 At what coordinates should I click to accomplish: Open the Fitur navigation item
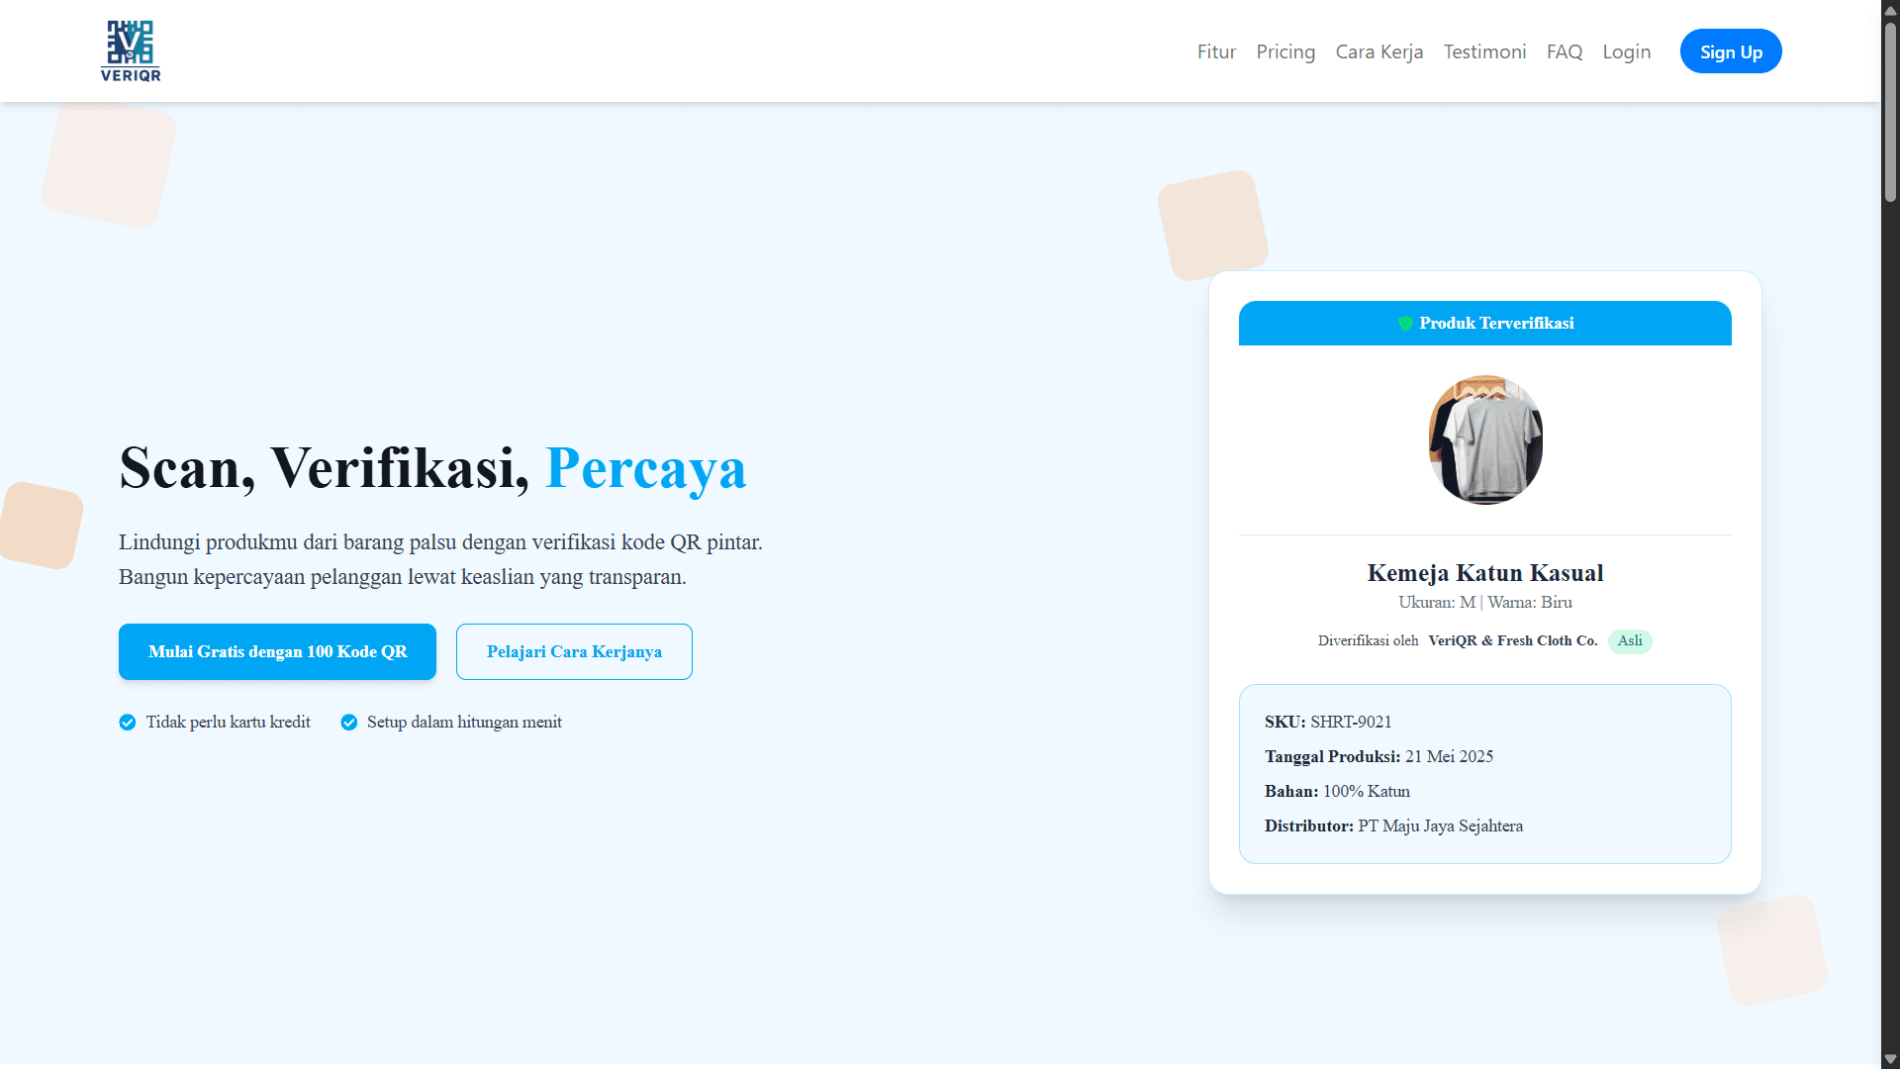(x=1216, y=51)
